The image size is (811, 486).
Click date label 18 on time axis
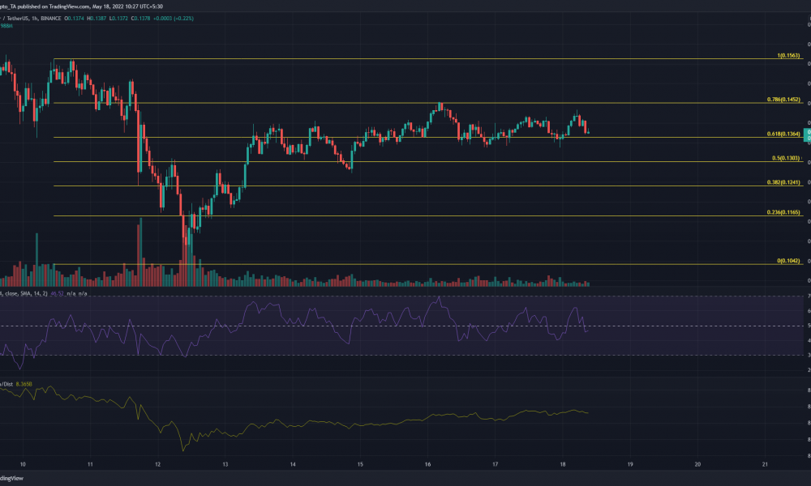[563, 464]
